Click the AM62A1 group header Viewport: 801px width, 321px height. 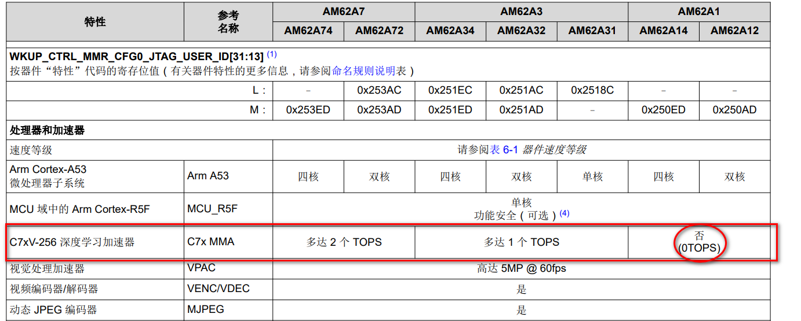pyautogui.click(x=699, y=12)
